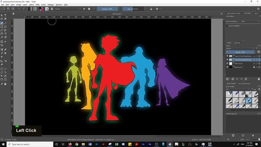261x147 pixels.
Task: Hide Paint Layer 1
Action: tap(228, 63)
